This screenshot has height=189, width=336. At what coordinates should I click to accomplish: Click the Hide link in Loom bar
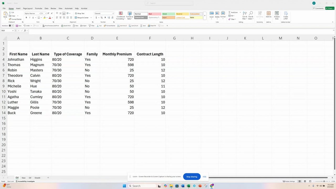[x=204, y=177]
